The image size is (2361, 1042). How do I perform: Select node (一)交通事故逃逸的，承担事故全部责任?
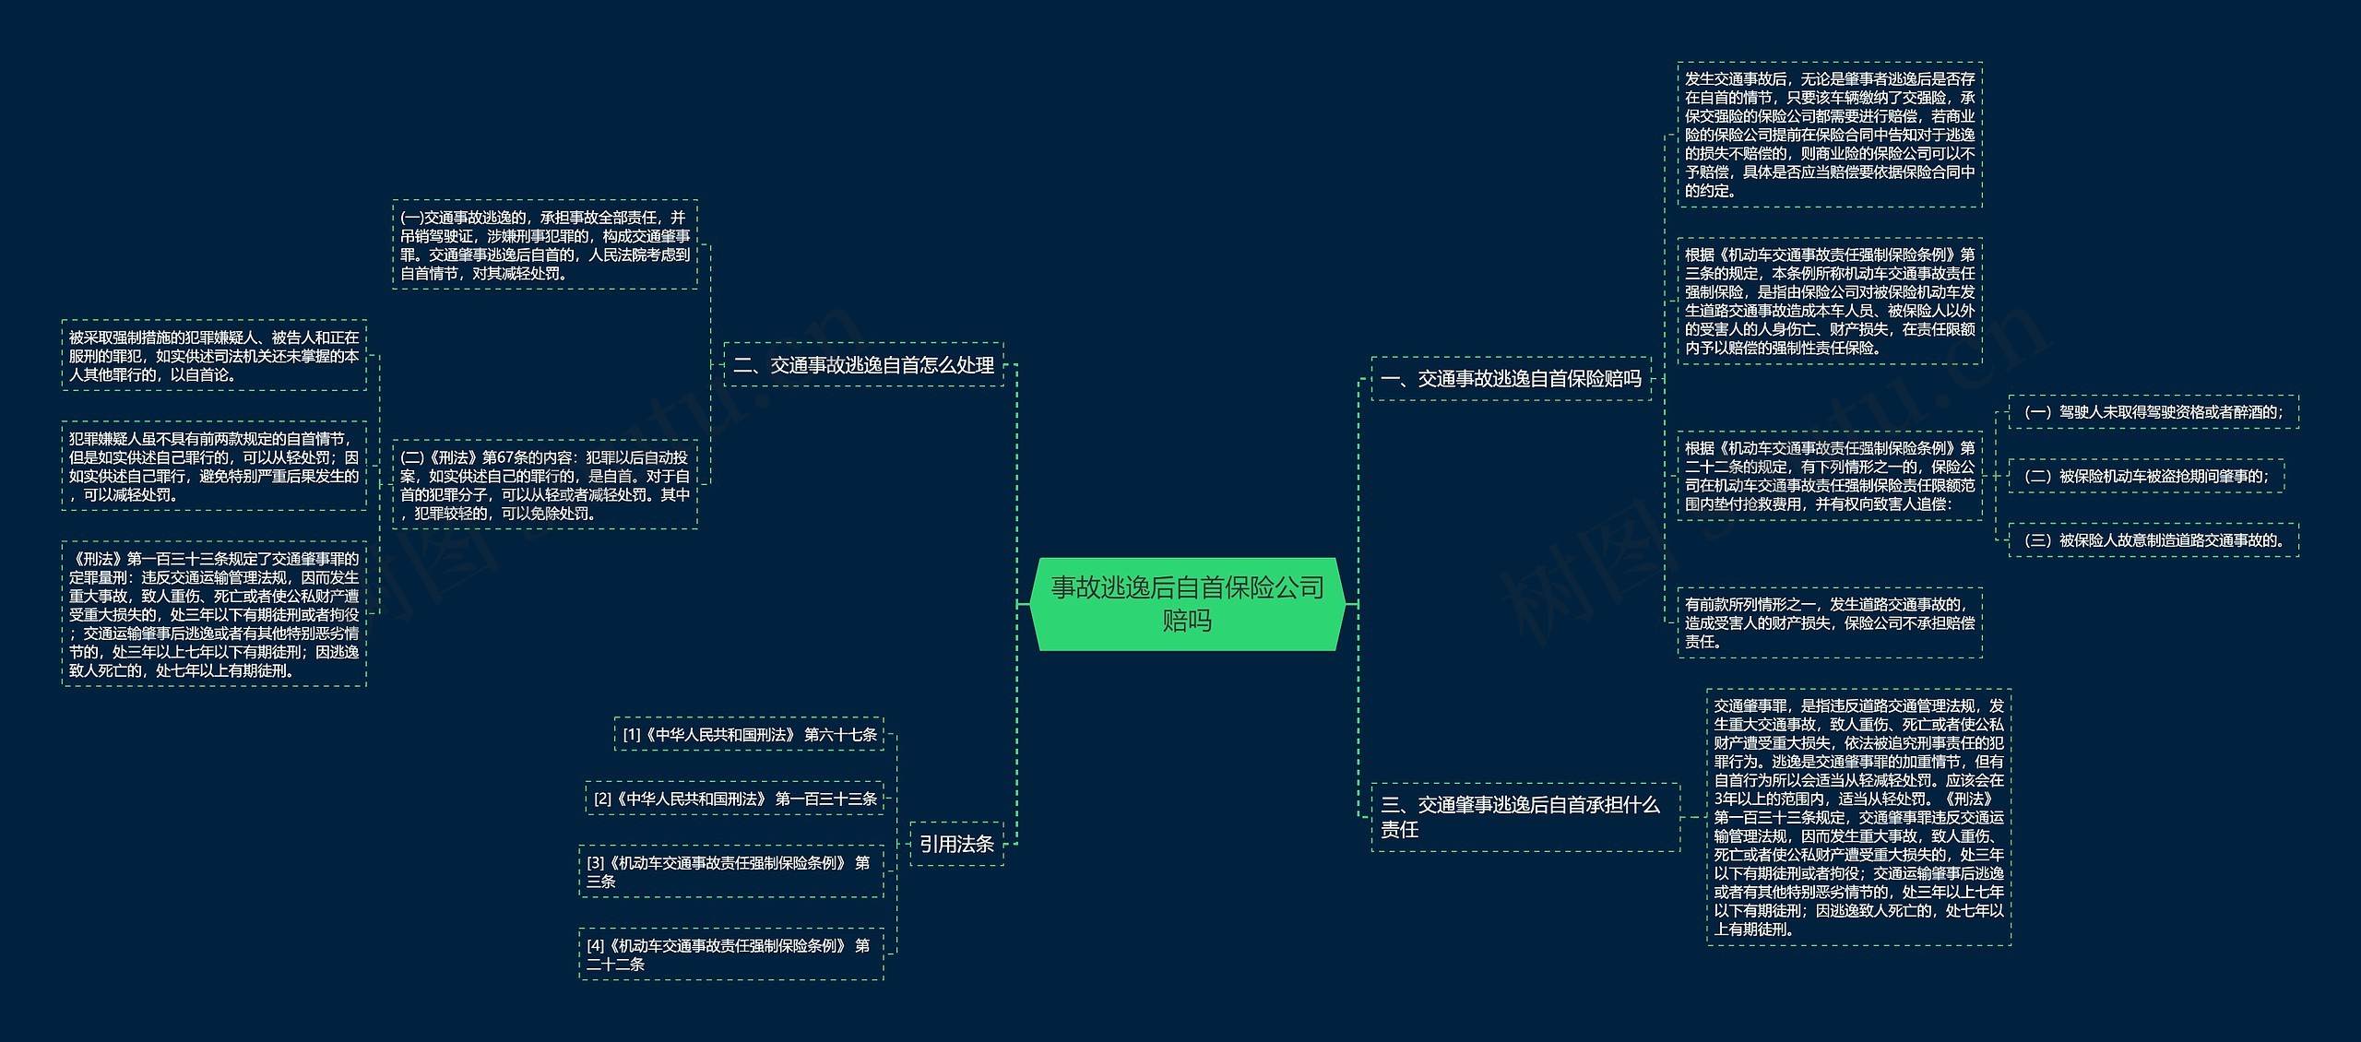pos(545,245)
